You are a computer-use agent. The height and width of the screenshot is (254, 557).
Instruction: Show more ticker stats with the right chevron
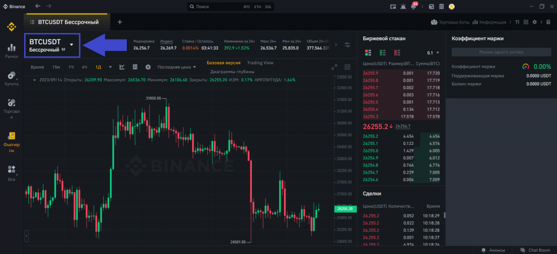tap(336, 45)
